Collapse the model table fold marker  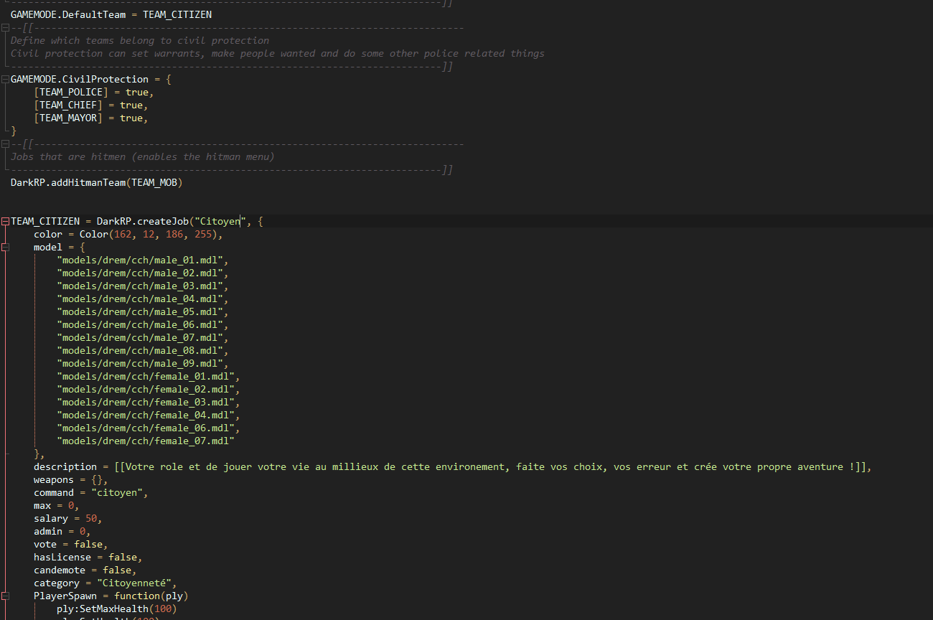click(5, 247)
